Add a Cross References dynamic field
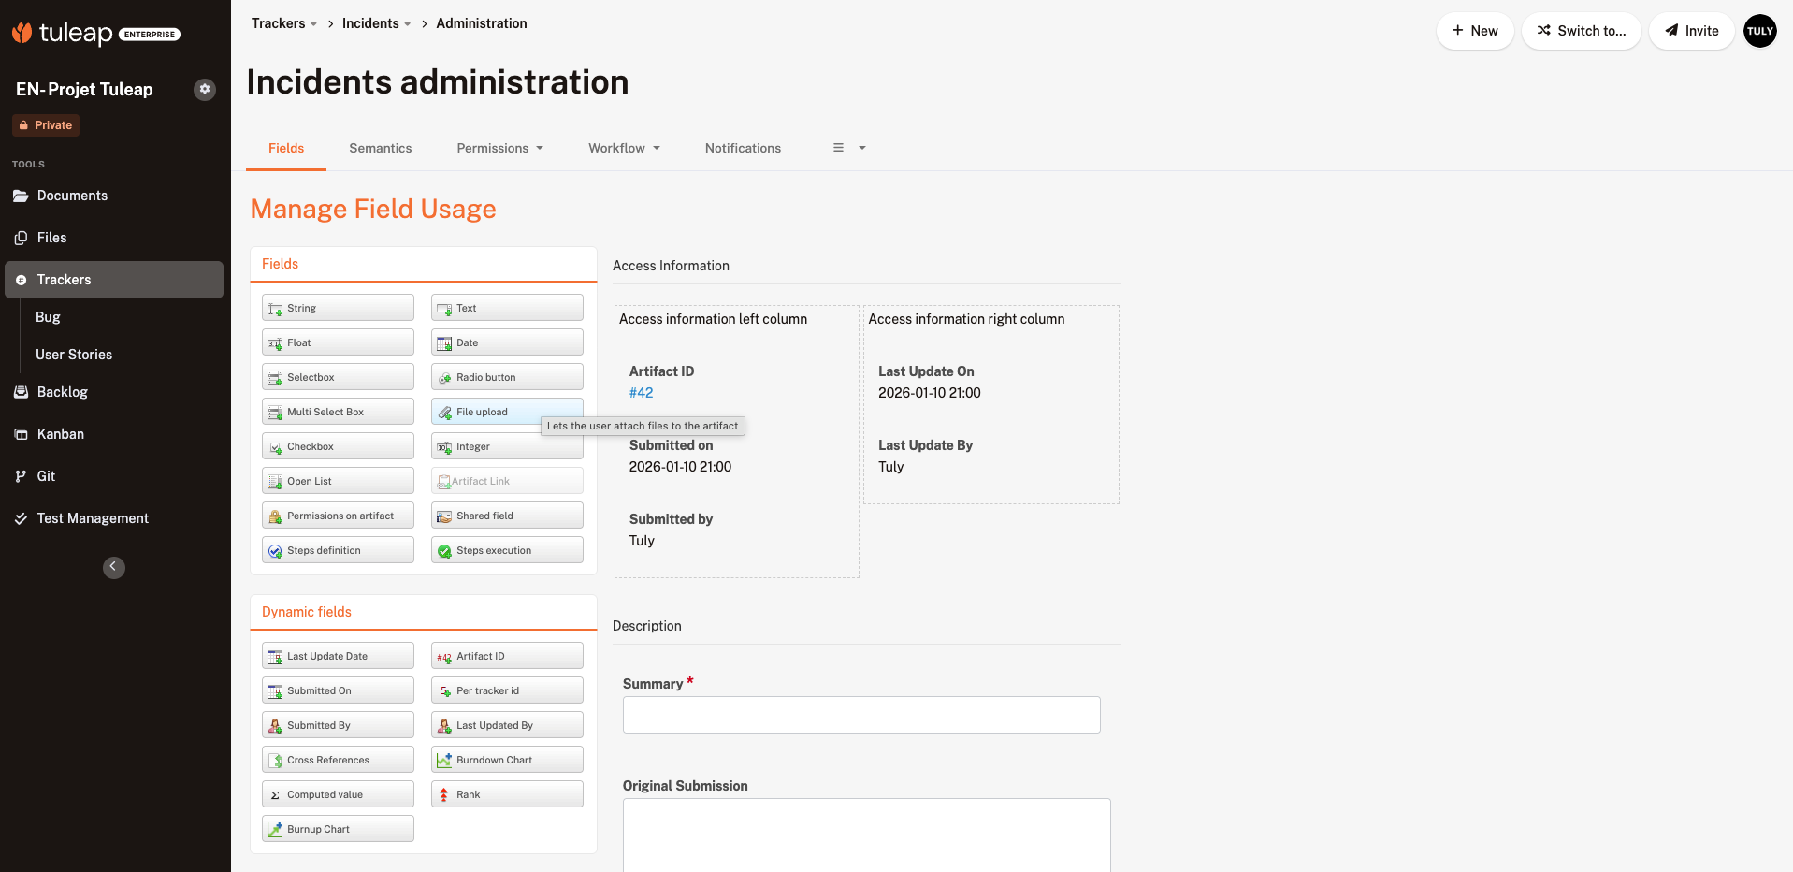 click(x=337, y=760)
